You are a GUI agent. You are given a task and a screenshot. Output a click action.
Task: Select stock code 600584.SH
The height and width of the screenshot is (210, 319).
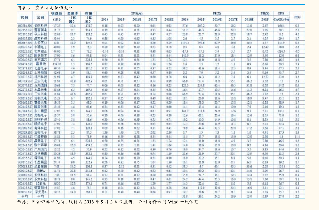coord(25,26)
